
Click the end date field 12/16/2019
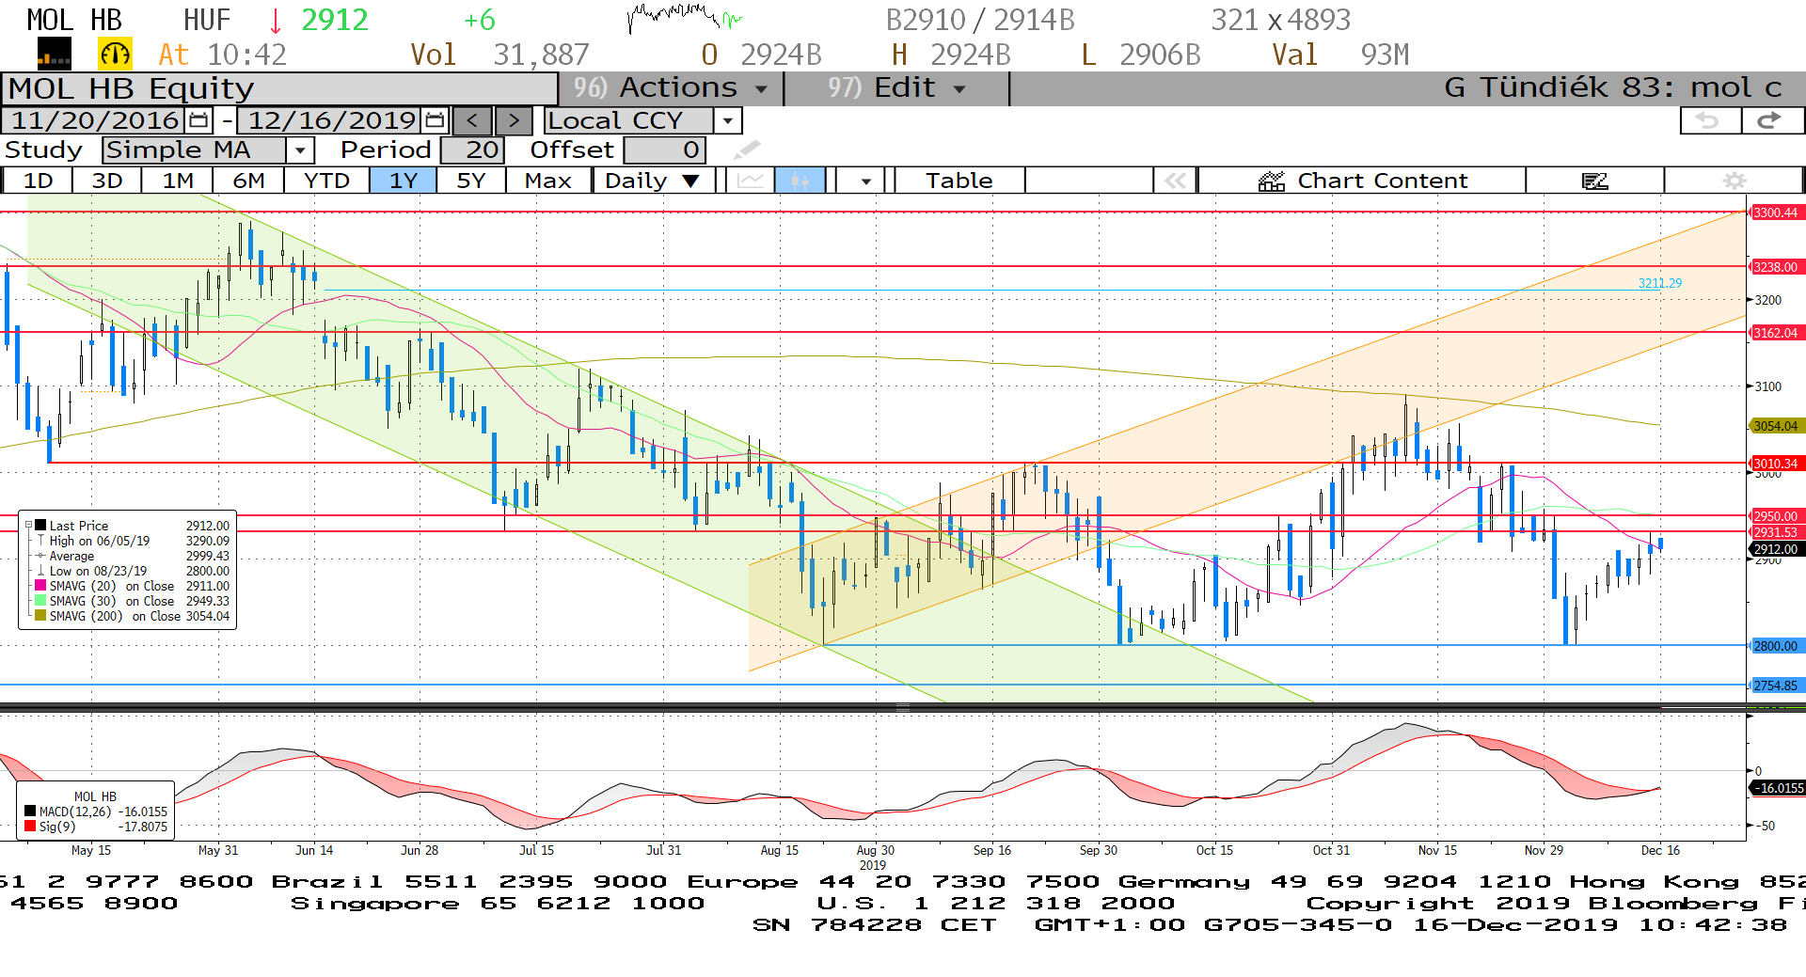(x=331, y=120)
